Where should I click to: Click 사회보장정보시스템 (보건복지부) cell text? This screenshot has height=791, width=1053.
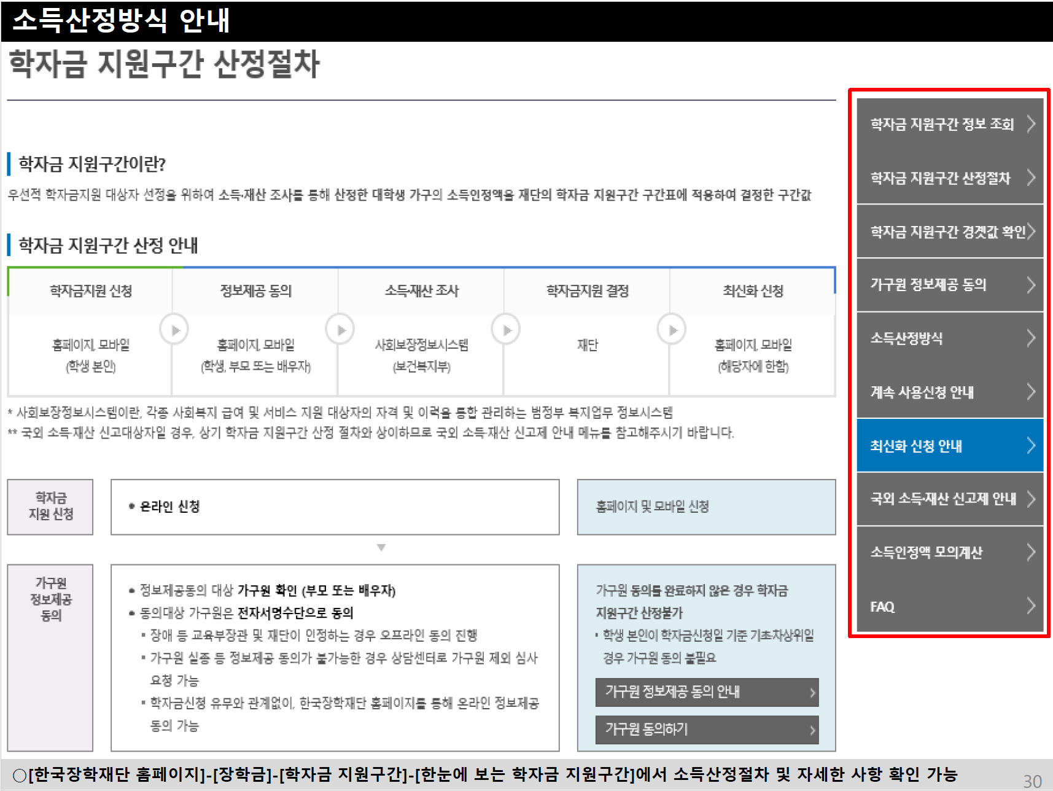[422, 356]
